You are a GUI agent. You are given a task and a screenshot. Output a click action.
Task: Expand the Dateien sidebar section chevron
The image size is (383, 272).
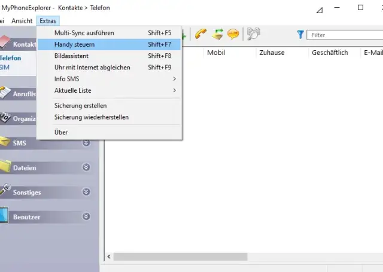pyautogui.click(x=86, y=167)
